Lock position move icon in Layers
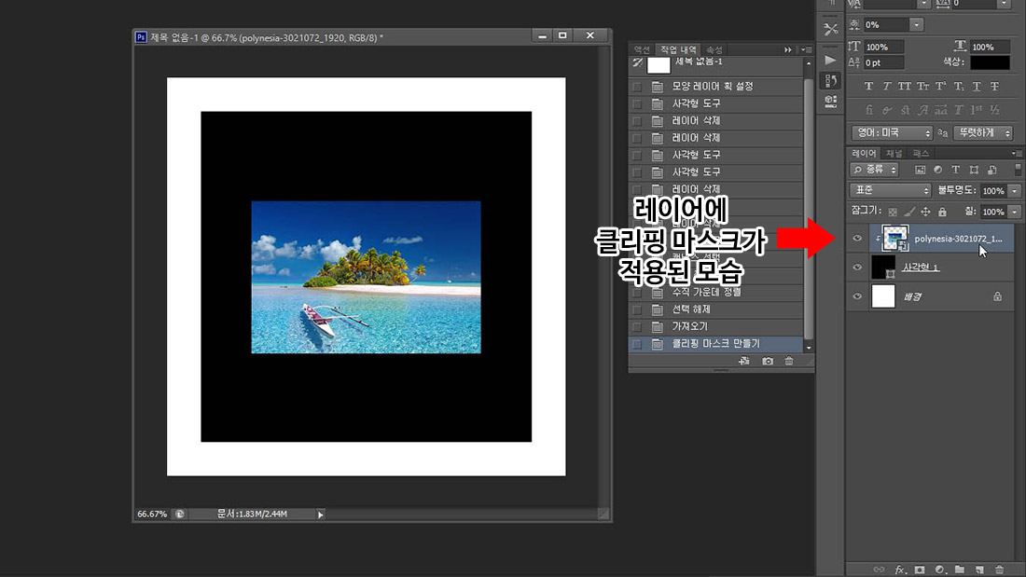 pyautogui.click(x=925, y=212)
